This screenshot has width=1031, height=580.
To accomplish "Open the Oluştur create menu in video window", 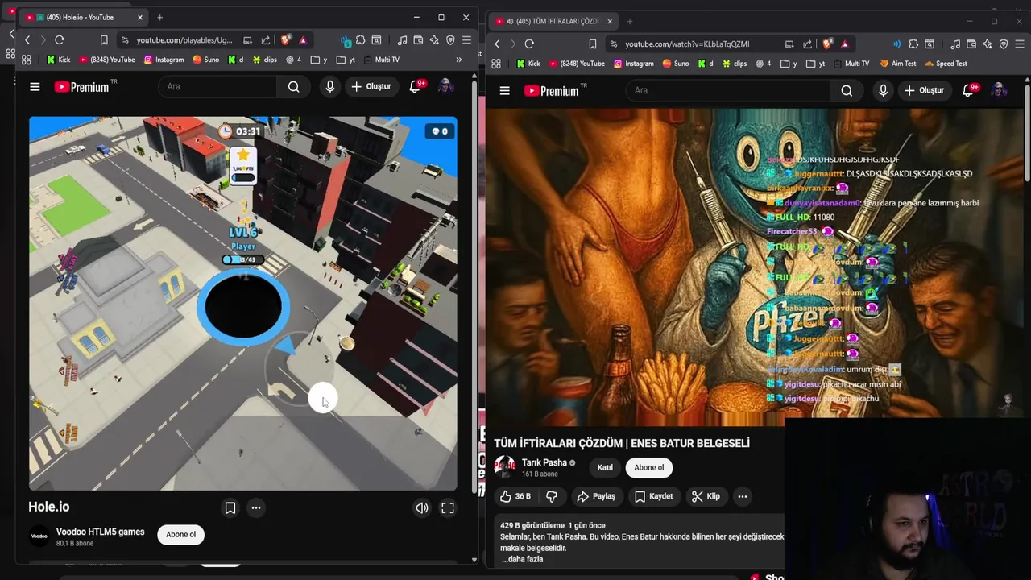I will (x=923, y=90).
